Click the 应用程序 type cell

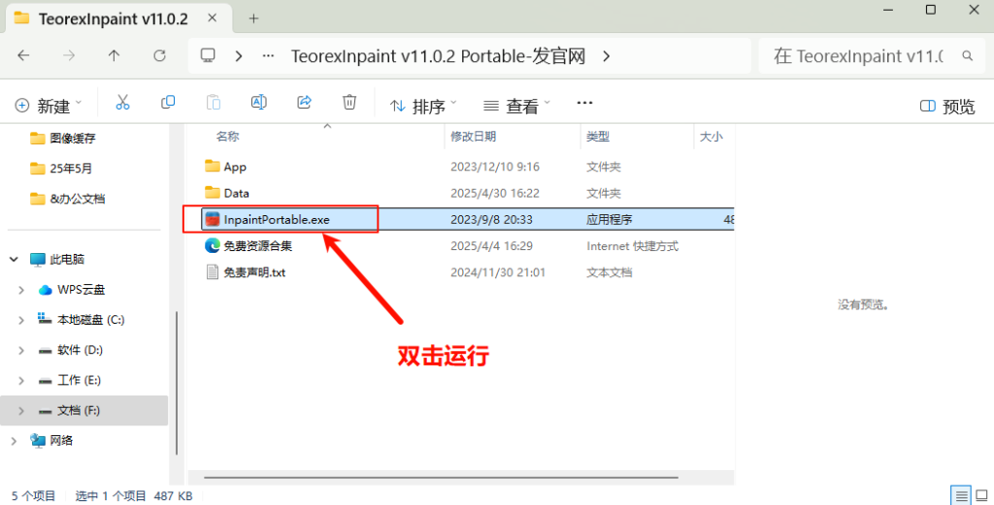click(x=610, y=220)
